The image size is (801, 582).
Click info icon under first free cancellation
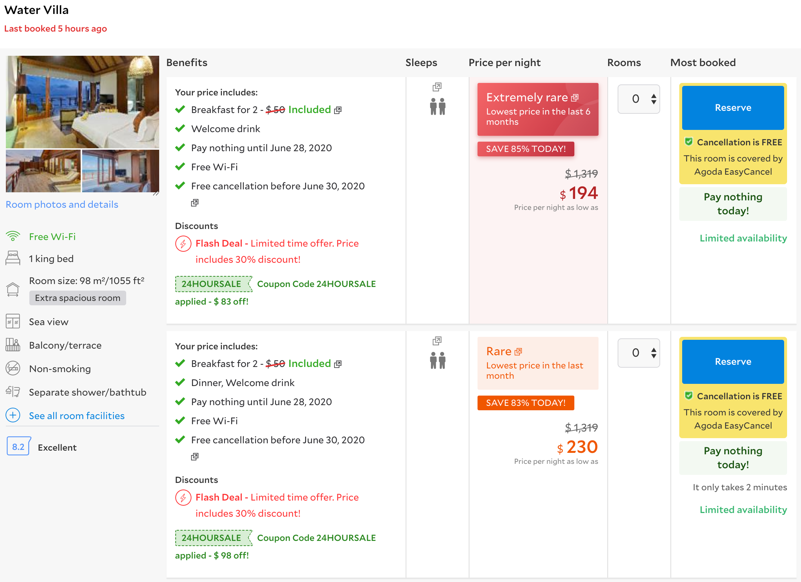195,203
